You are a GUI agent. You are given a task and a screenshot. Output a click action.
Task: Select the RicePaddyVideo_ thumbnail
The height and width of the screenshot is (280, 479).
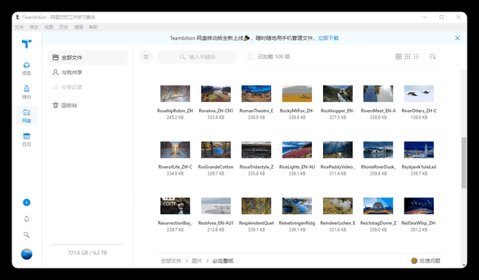pos(337,150)
